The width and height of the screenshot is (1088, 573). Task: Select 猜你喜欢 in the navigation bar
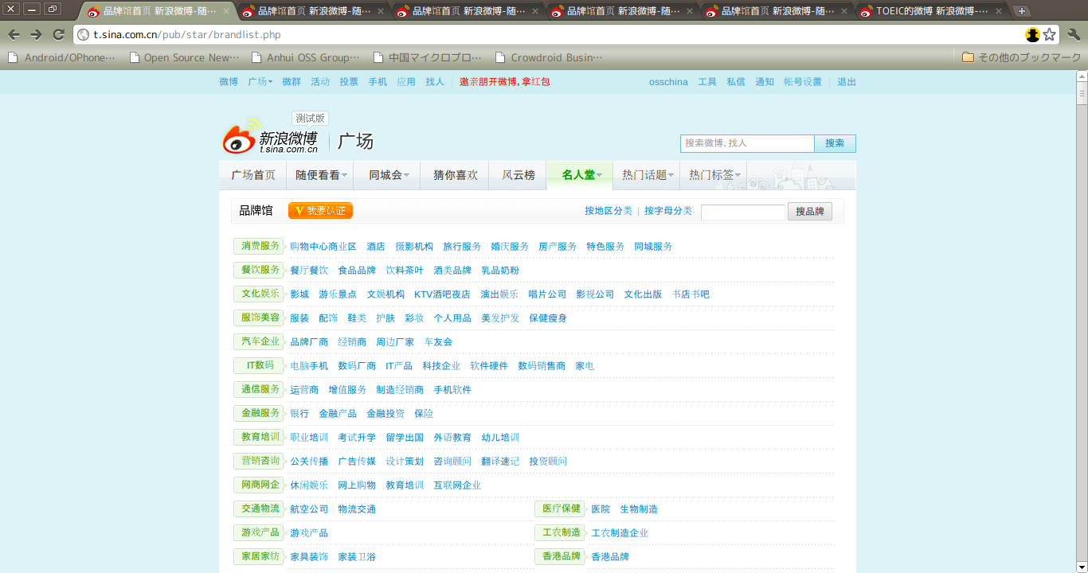point(456,175)
